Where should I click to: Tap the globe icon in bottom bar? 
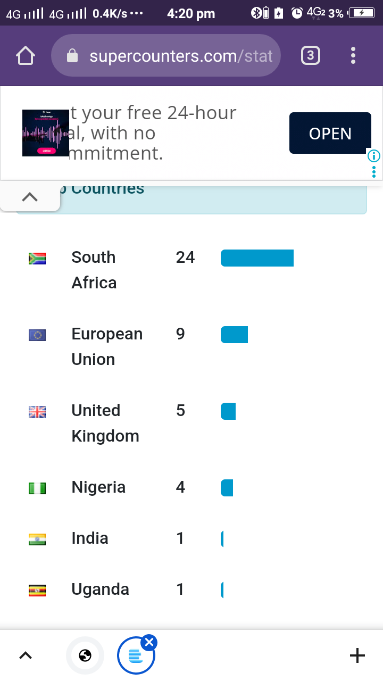[85, 655]
